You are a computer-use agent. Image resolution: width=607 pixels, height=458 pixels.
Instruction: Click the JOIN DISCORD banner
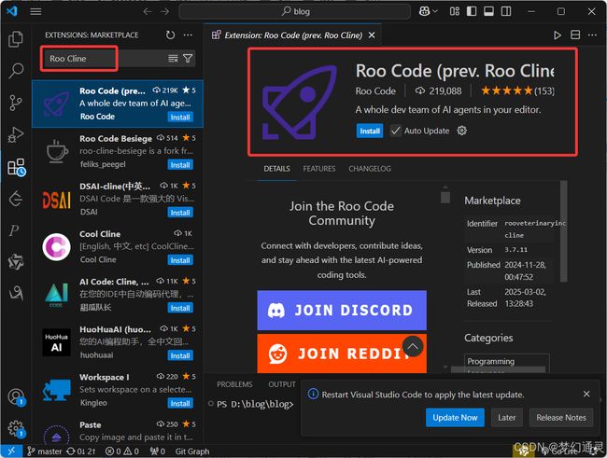pyautogui.click(x=342, y=311)
